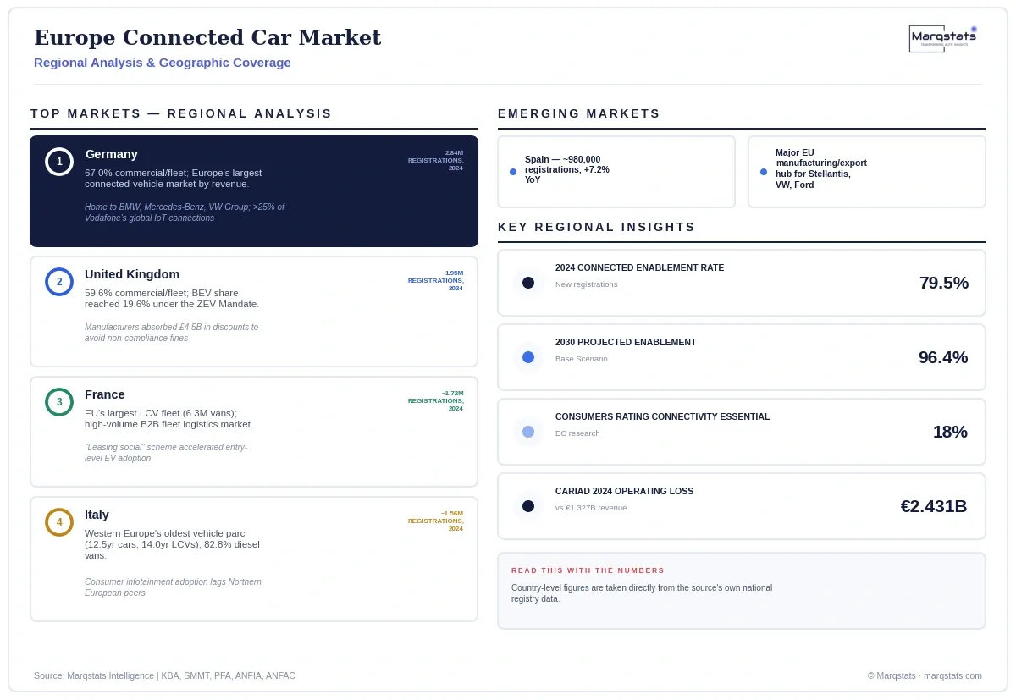1016x700 pixels.
Task: Click 'Home to BMW, Mercedes-Benz, VW Group' note
Action: coord(185,212)
